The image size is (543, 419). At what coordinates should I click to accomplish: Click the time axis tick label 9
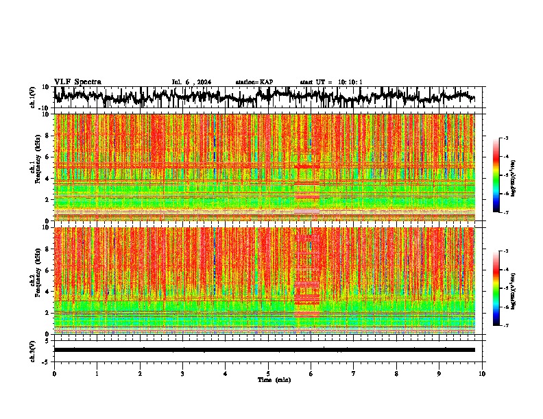click(439, 374)
